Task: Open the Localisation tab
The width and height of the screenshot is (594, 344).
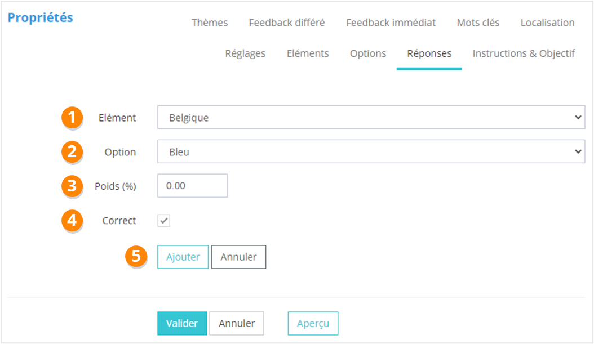Action: coord(547,23)
